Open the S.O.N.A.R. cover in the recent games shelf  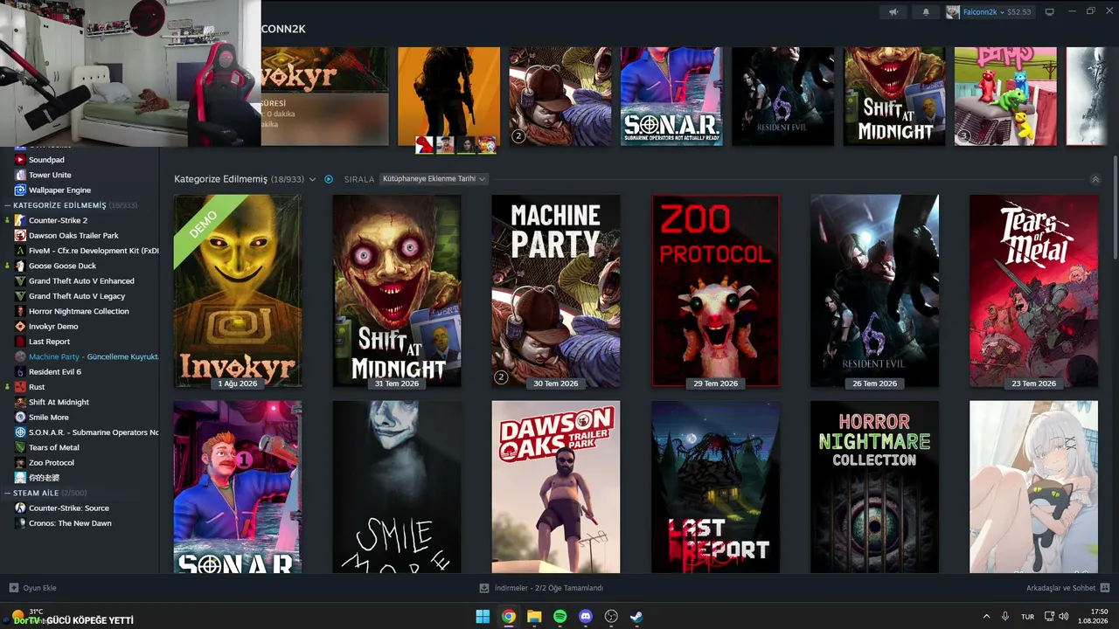coord(671,96)
